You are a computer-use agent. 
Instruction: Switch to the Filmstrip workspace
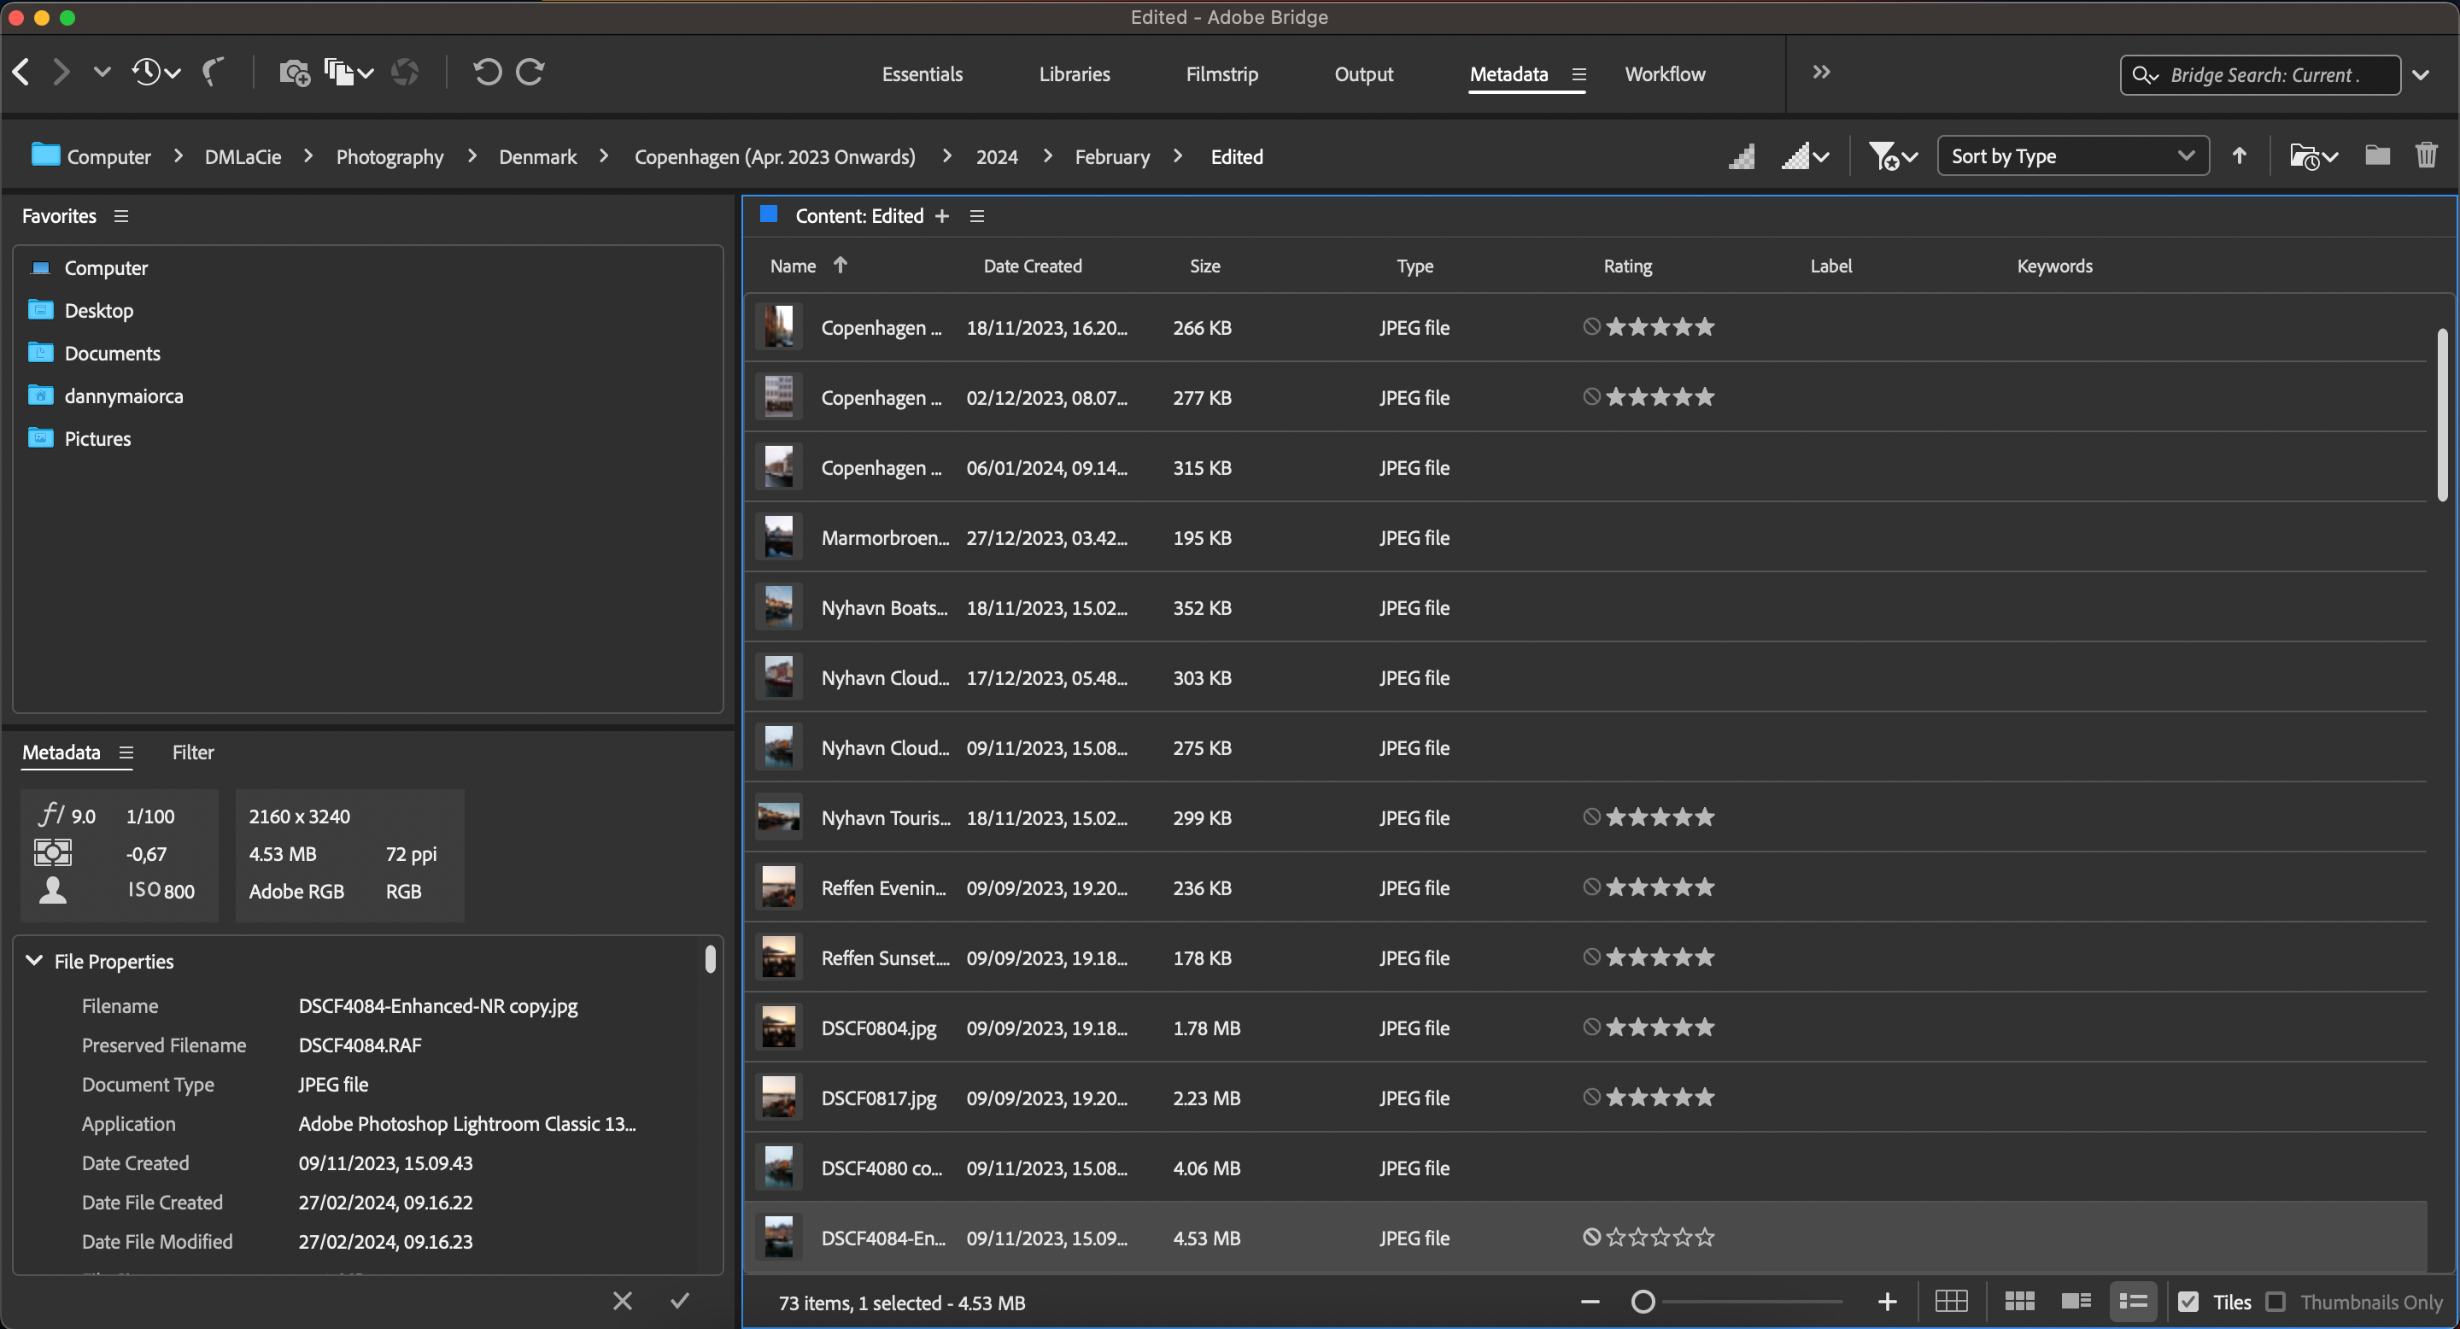1222,73
